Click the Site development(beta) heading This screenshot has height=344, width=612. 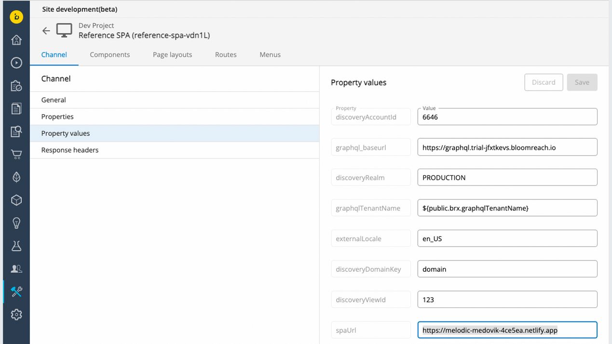80,9
